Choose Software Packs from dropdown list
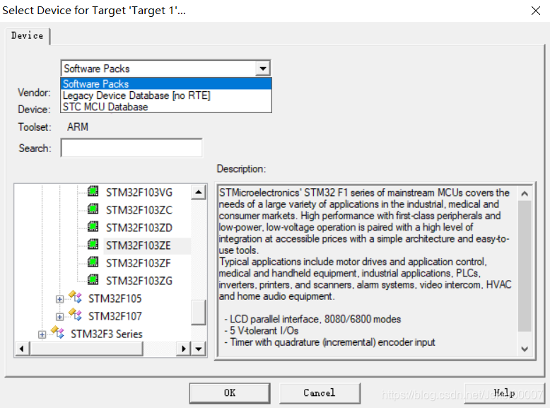The height and width of the screenshot is (408, 550). point(166,84)
